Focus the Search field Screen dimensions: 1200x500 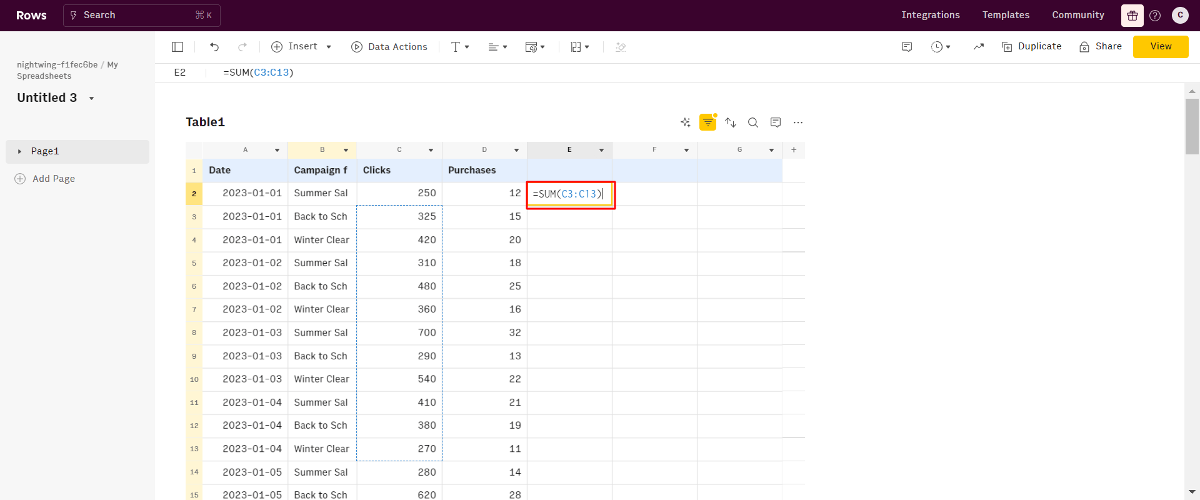(142, 15)
